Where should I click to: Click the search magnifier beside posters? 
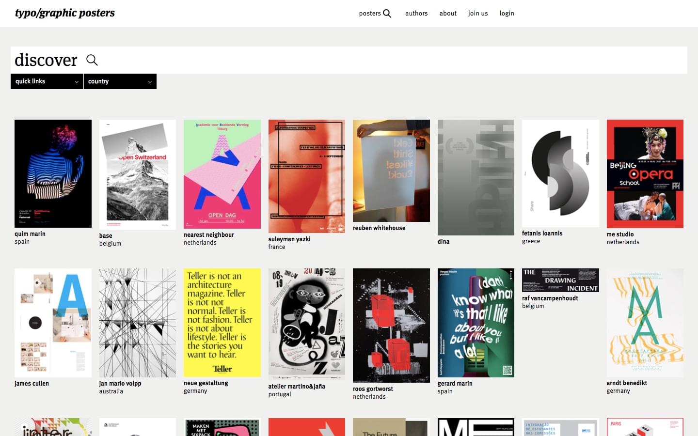tap(387, 14)
